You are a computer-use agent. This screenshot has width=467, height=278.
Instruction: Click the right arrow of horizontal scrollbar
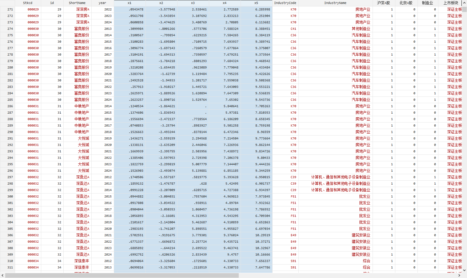459,276
